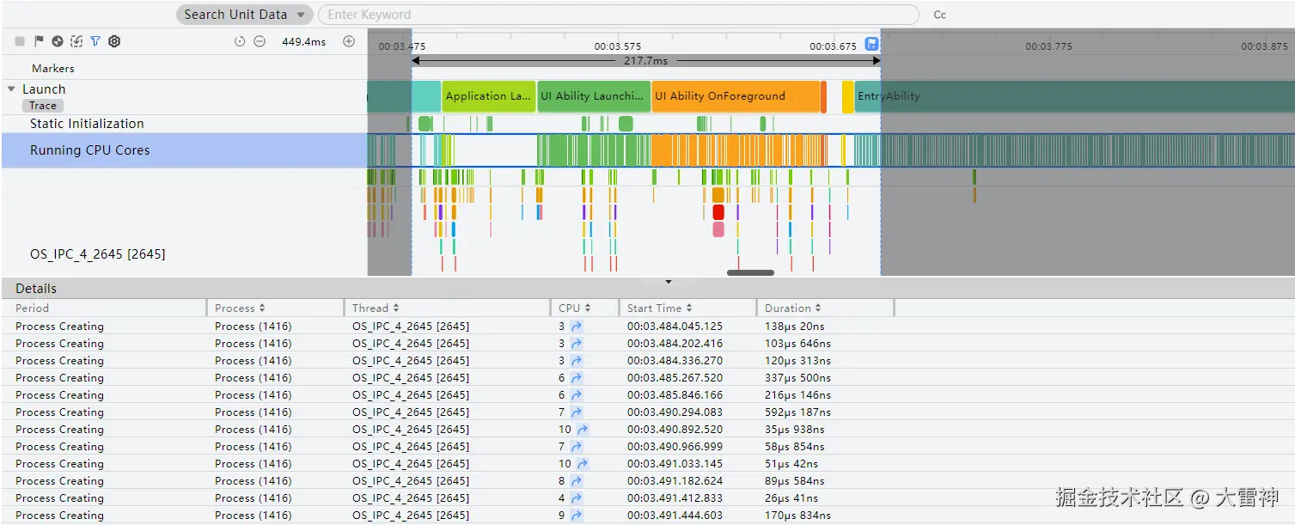Open the Search Unit Data dropdown
1295x525 pixels.
(x=244, y=15)
